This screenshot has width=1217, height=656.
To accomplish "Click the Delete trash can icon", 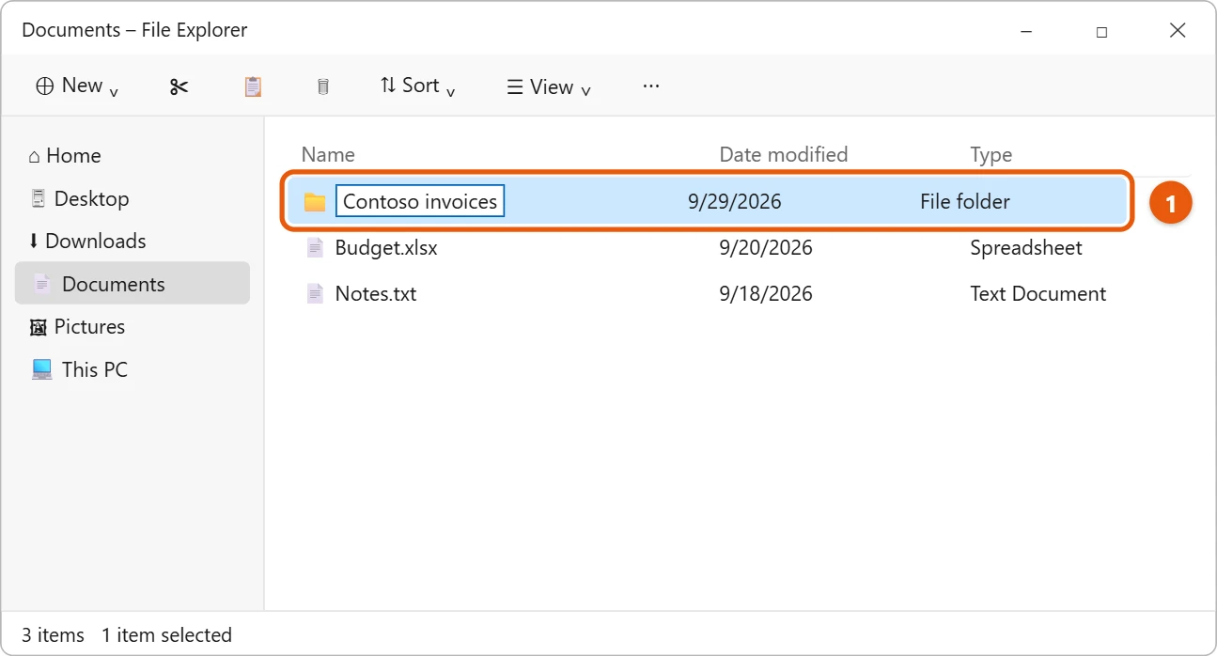I will point(322,86).
